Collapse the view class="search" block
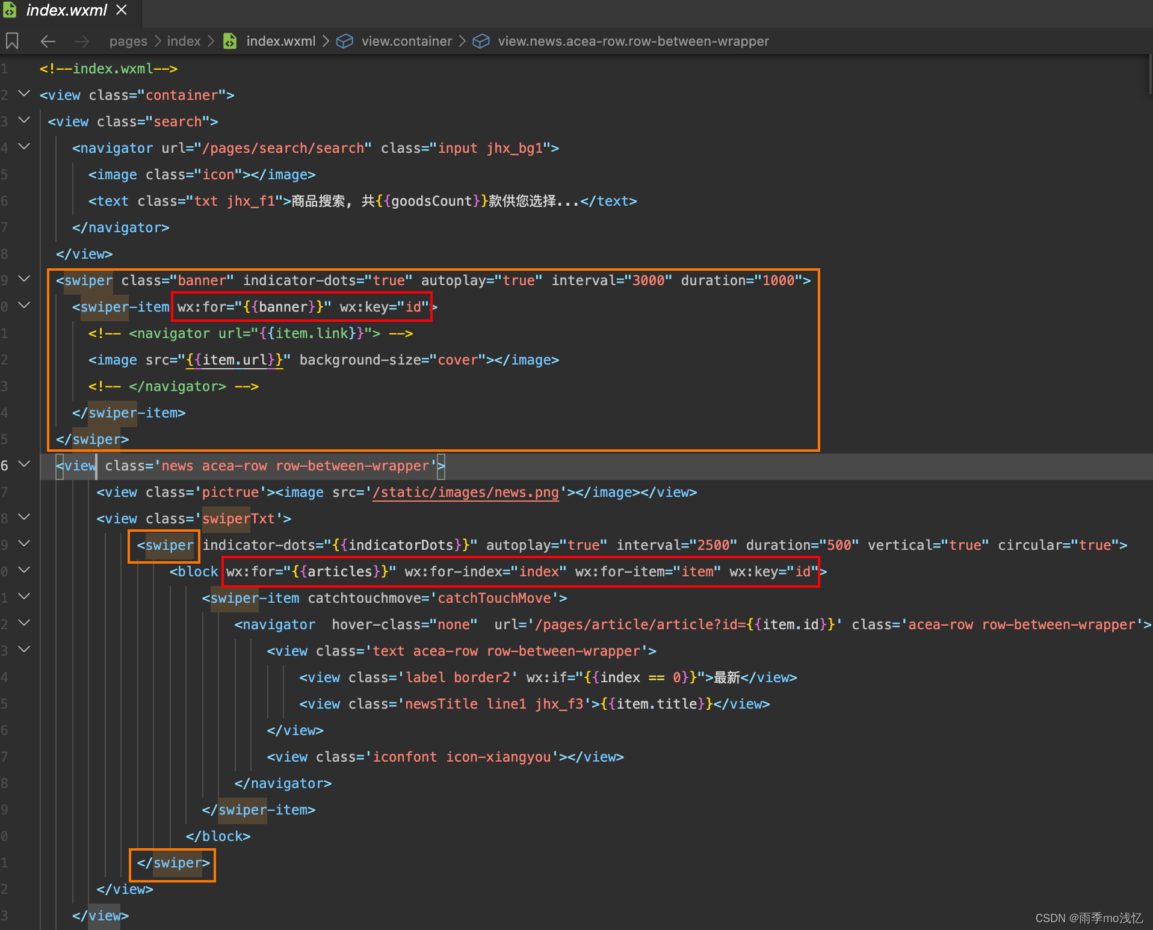The width and height of the screenshot is (1153, 930). (24, 120)
